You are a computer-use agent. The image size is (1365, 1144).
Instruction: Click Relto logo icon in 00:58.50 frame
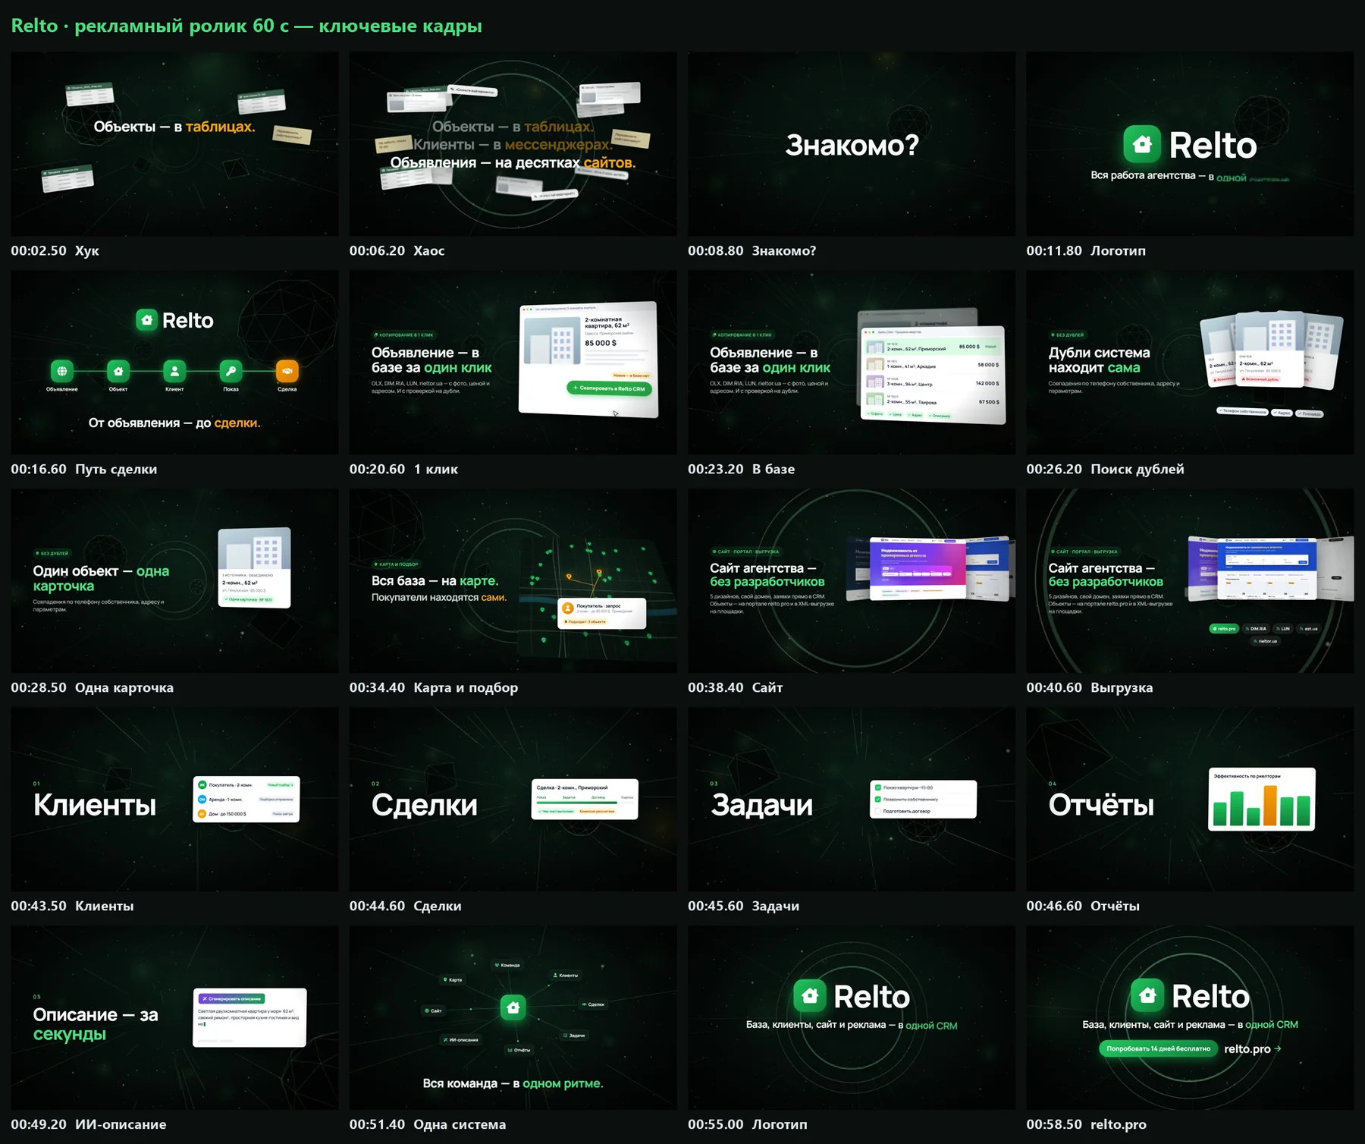pos(1148,995)
